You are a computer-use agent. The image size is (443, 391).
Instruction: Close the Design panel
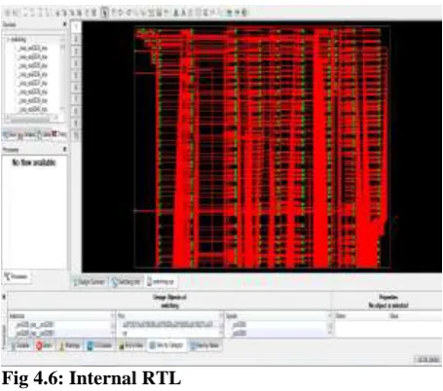point(64,24)
